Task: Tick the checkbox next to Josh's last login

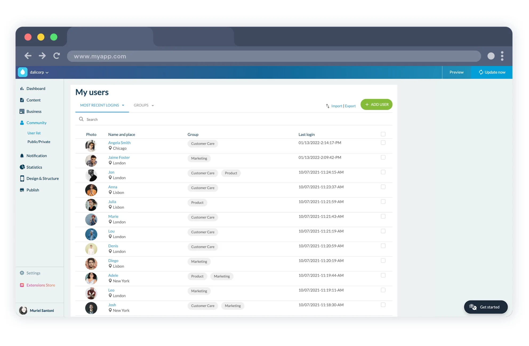Action: 383,305
